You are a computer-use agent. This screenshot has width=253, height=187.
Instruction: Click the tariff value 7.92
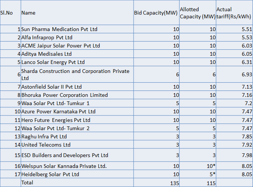coord(247,145)
